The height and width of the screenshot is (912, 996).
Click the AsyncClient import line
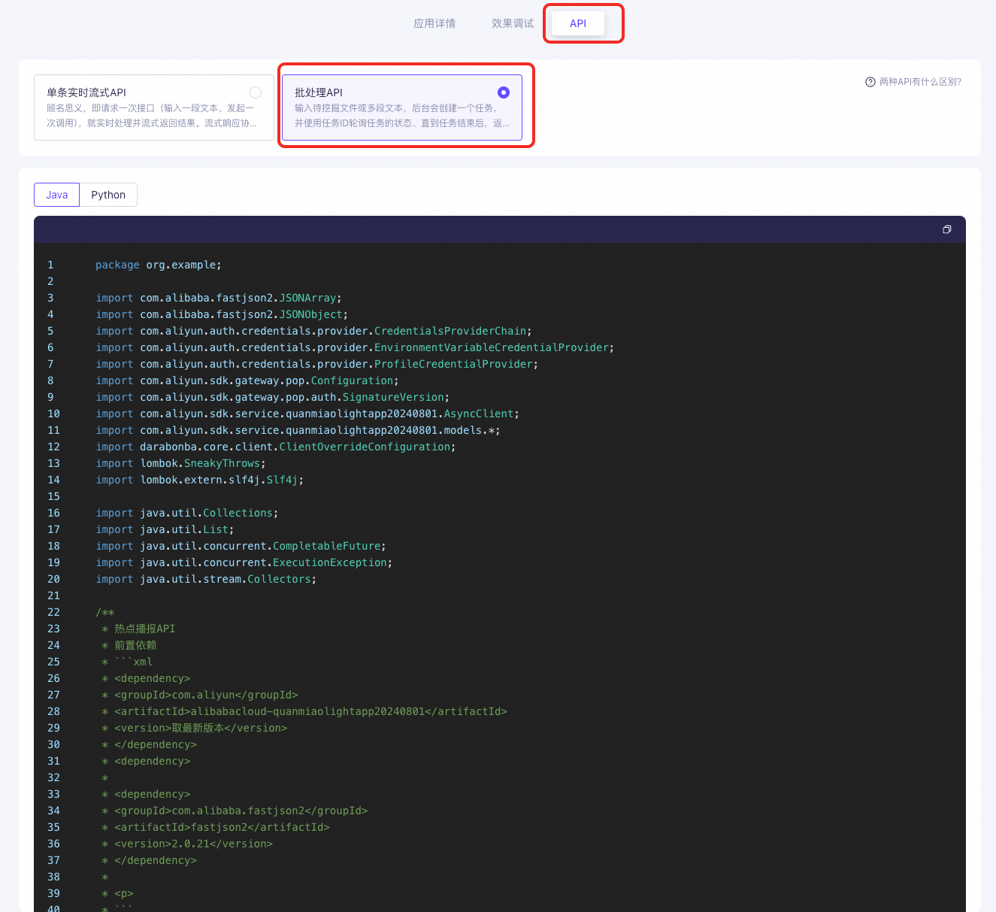tap(307, 414)
